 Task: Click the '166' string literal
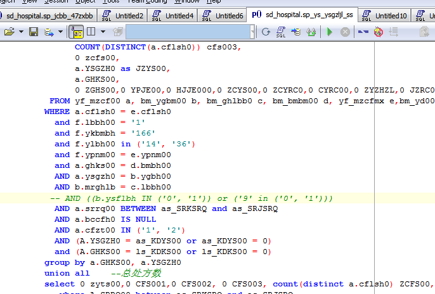143,133
